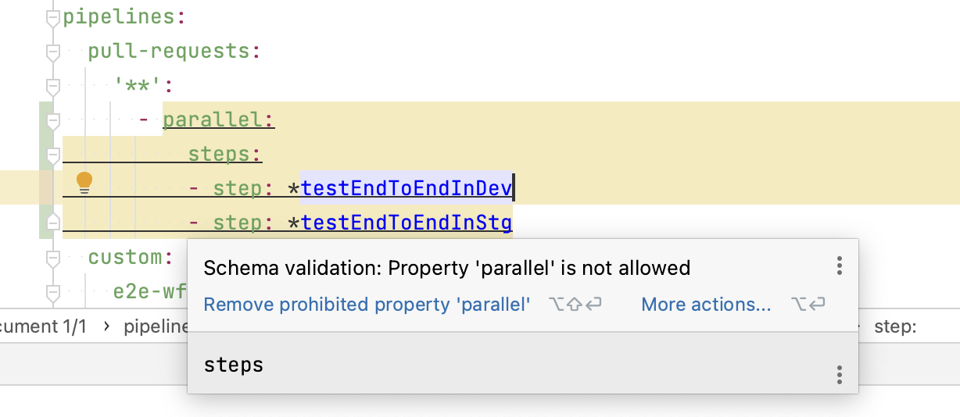Follow the testEndToEndInDev anchor reference
The image size is (960, 417).
pos(407,188)
